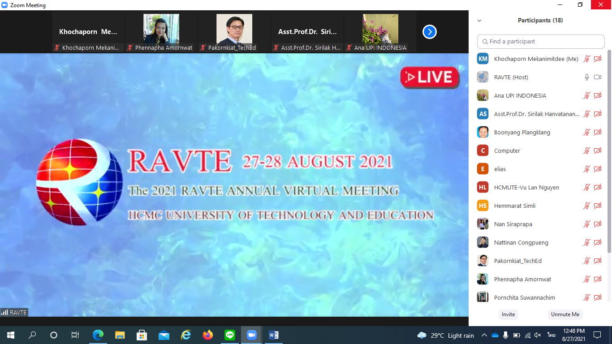The width and height of the screenshot is (612, 344).
Task: Expand hidden system tray icons
Action: click(484, 335)
